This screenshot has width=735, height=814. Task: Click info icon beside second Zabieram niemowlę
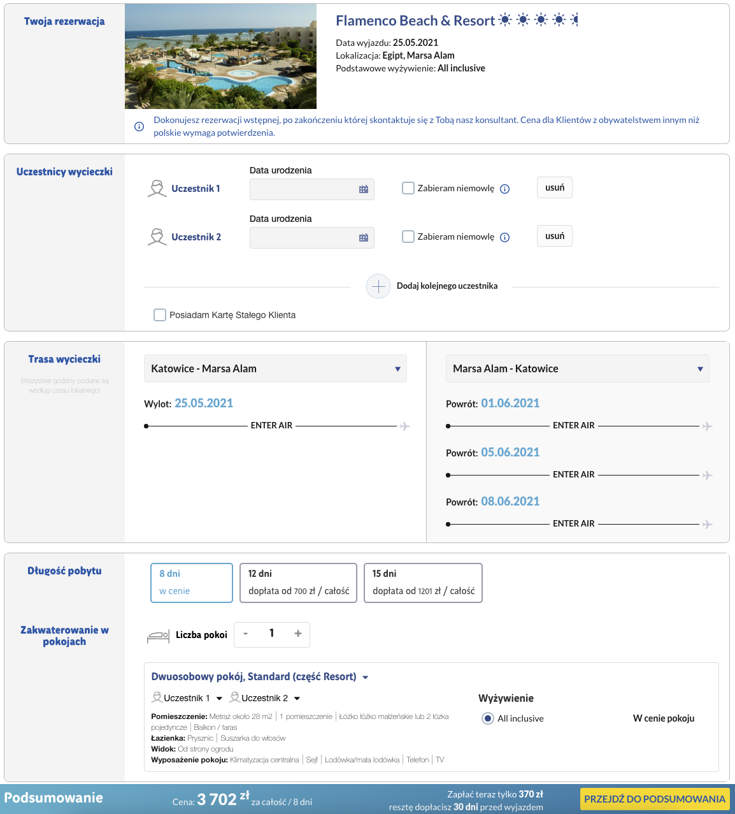coord(505,237)
